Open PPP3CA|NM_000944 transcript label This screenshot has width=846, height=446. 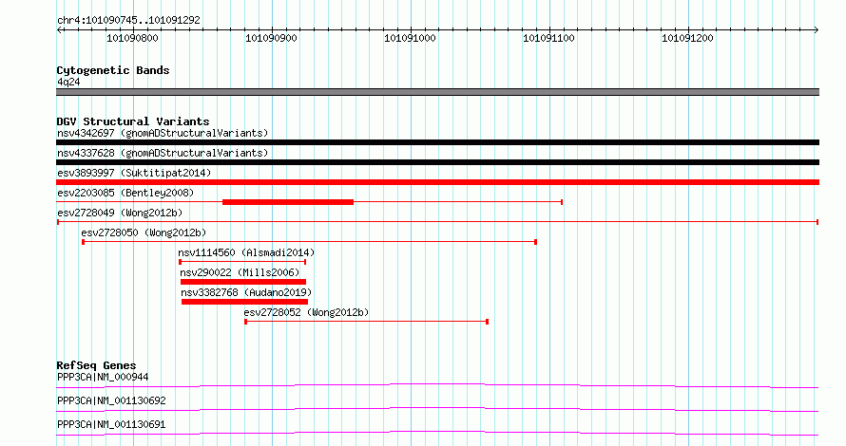coord(103,377)
